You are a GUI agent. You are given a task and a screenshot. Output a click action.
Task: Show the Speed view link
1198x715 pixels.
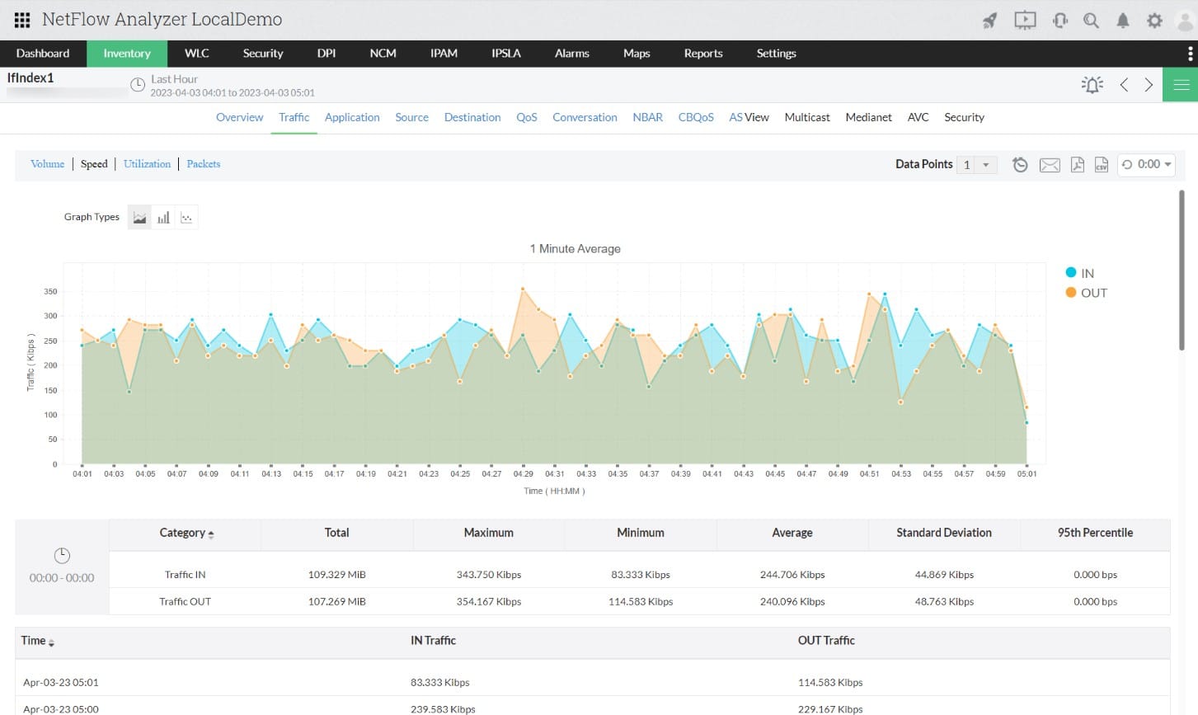(94, 164)
